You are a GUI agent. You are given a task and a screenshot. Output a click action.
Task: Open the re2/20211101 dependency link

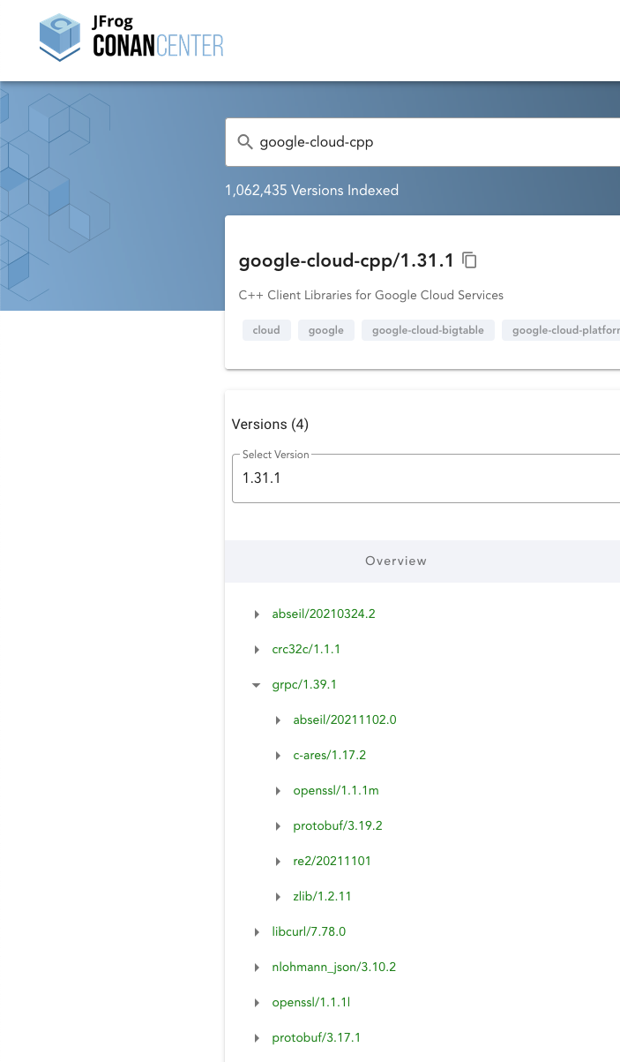tap(332, 861)
